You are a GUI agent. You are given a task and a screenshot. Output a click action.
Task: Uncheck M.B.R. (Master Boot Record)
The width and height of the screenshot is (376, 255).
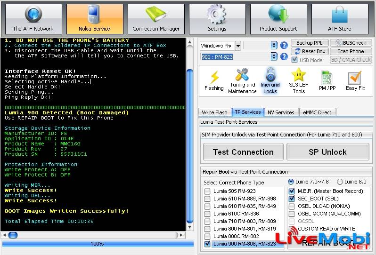(x=292, y=191)
